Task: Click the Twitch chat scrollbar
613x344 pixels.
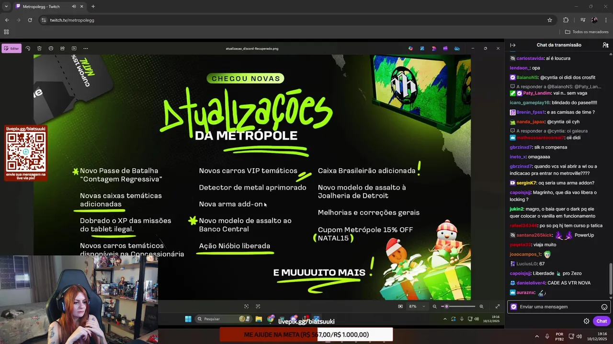Action: pos(610,279)
